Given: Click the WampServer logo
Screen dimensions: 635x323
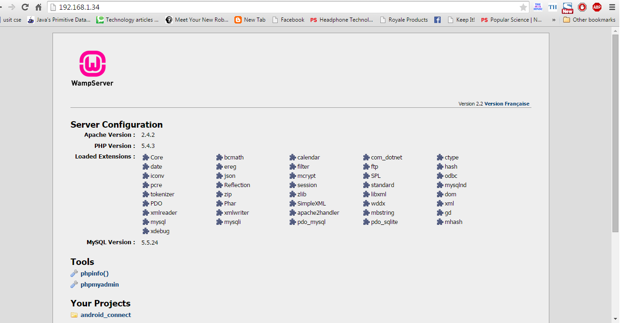Looking at the screenshot, I should [x=92, y=68].
